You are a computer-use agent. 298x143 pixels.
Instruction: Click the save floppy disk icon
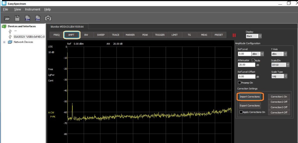pyautogui.click(x=17, y=18)
